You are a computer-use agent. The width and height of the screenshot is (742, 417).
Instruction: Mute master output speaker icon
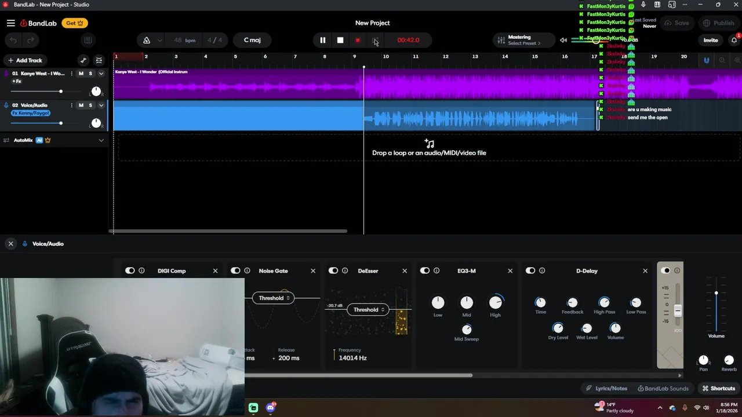563,40
